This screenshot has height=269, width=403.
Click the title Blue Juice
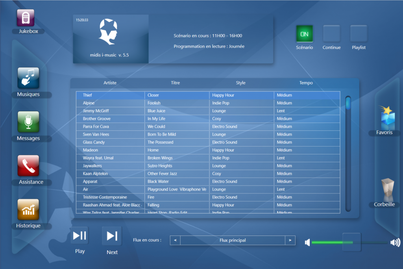[x=156, y=111]
